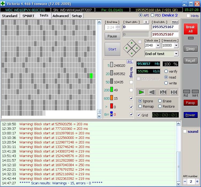Click the orange 600 ms block swatch

coord(112,98)
